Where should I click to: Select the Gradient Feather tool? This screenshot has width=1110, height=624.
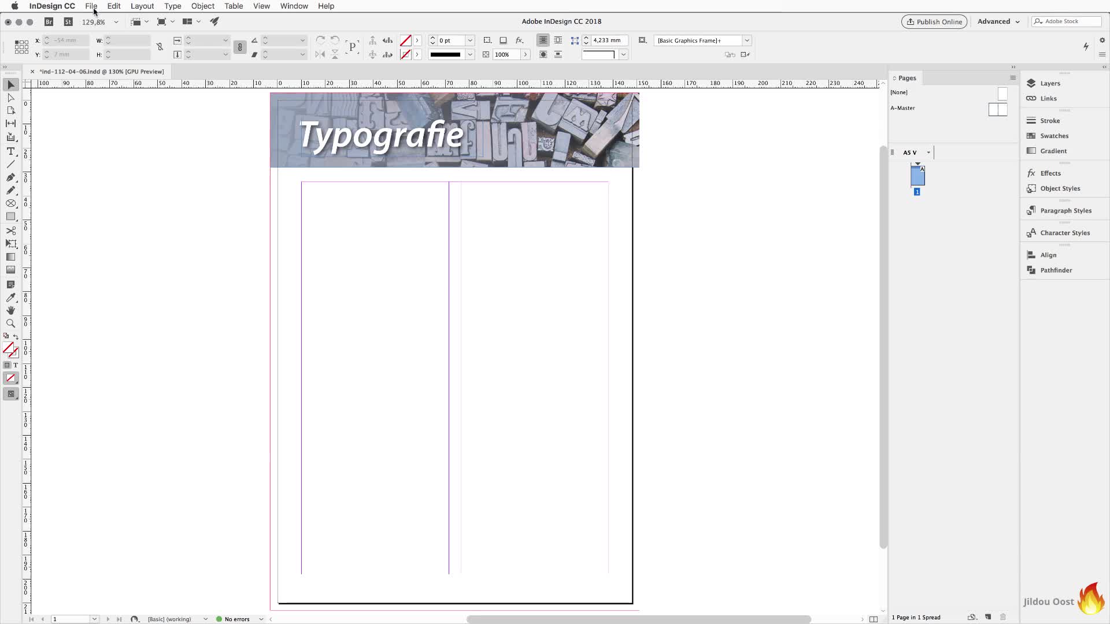coord(10,270)
